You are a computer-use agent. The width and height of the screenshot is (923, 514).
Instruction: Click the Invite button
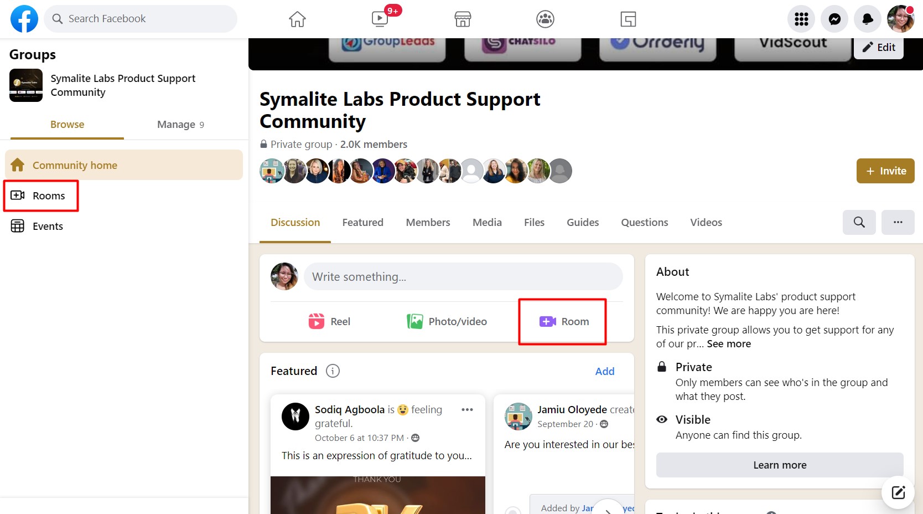pos(885,171)
